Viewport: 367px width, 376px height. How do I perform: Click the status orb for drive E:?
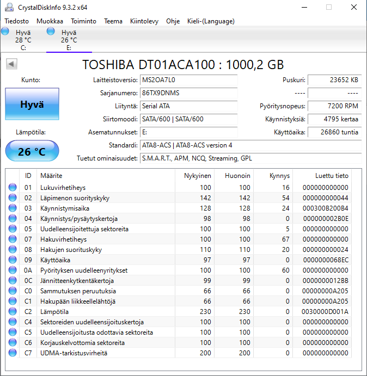51,32
